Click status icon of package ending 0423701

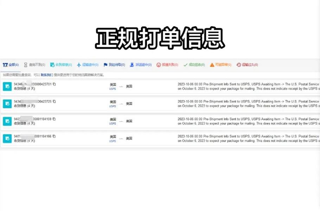tap(7, 87)
